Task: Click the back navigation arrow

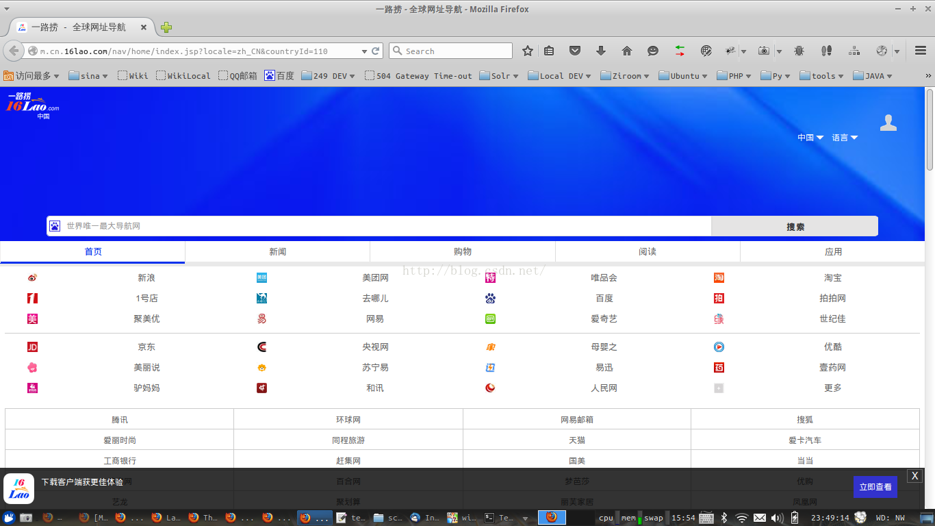Action: click(x=14, y=51)
